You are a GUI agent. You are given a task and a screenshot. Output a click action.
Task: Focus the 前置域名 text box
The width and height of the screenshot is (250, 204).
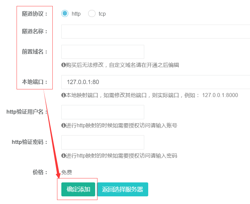pos(102,52)
